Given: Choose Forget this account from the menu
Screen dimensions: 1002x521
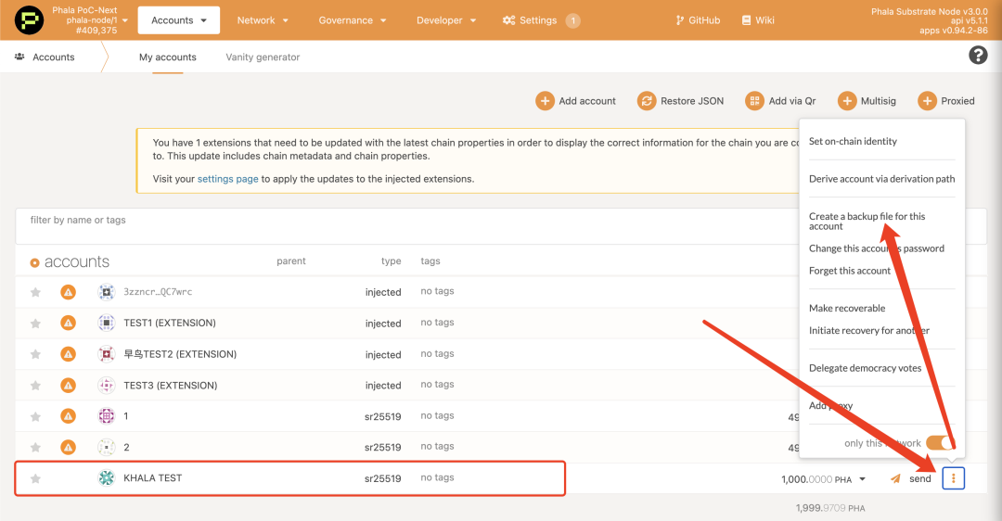Looking at the screenshot, I should pos(849,271).
